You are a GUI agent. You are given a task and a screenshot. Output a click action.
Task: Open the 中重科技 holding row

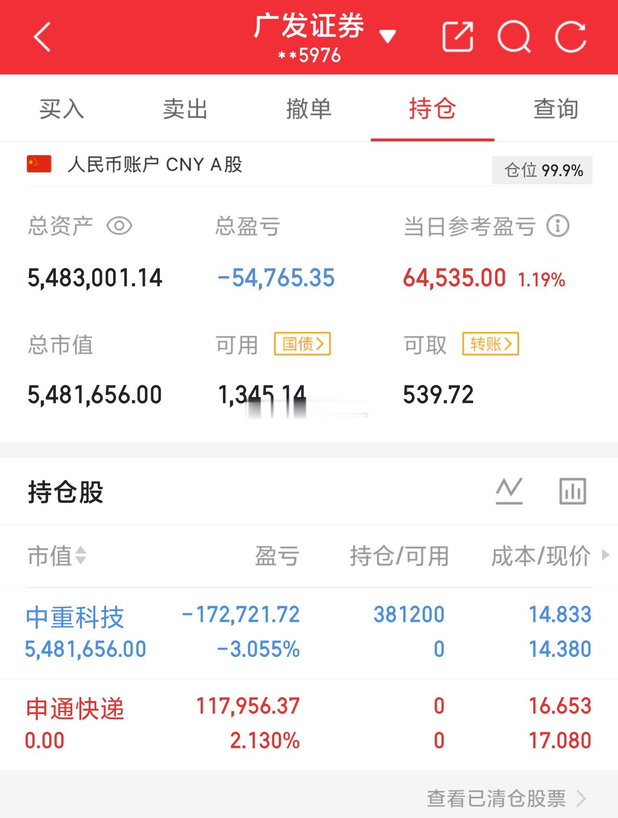click(309, 633)
